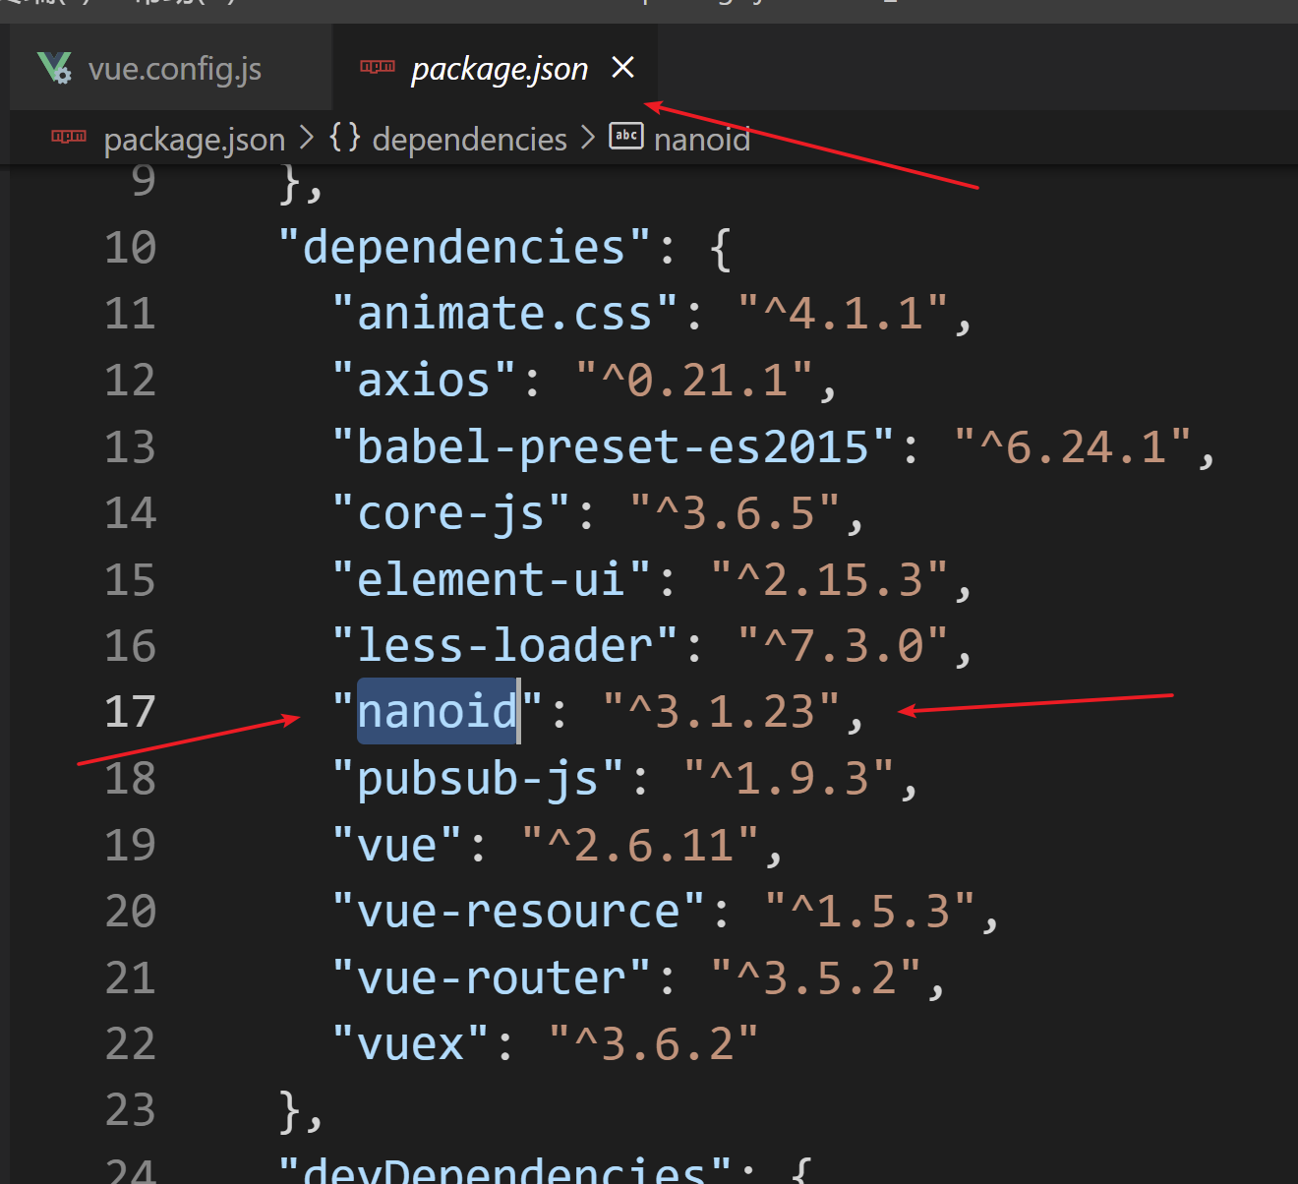Click the "^3.5.2" version value
The image size is (1298, 1184).
pyautogui.click(x=816, y=977)
